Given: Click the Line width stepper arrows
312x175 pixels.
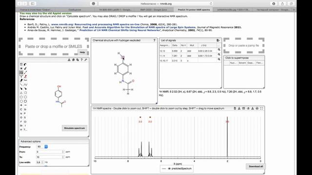Looking at the screenshot, I should [42, 162].
